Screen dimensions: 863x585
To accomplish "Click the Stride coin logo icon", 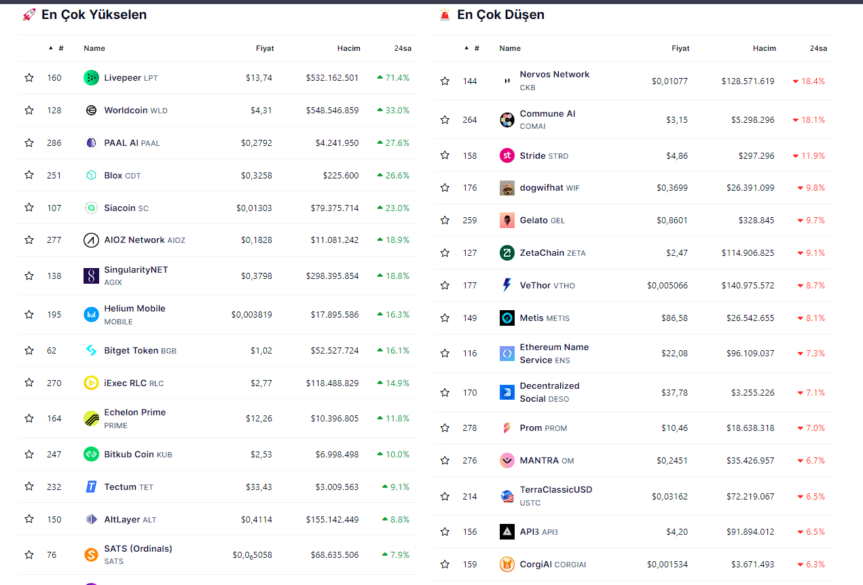I will point(507,155).
